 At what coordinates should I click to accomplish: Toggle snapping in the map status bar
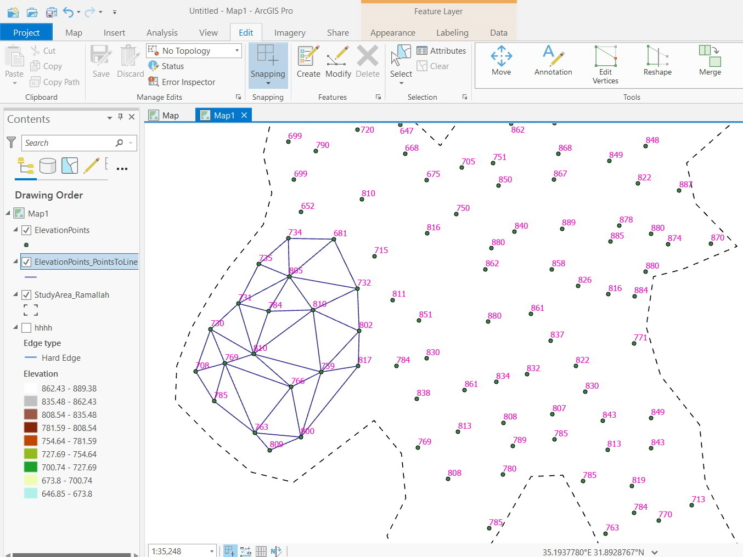click(x=230, y=551)
